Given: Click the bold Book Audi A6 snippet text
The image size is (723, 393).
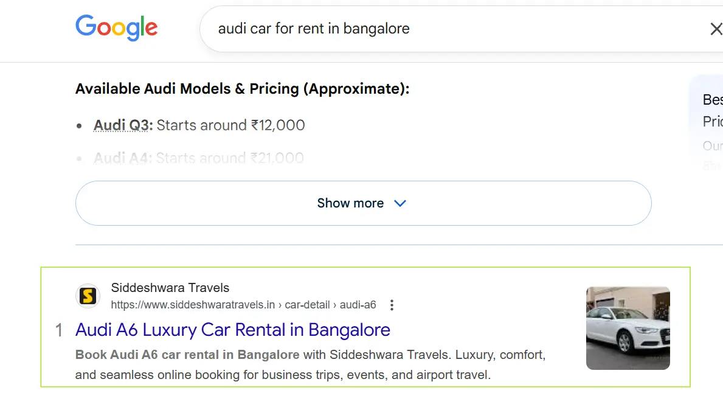Looking at the screenshot, I should coord(187,354).
